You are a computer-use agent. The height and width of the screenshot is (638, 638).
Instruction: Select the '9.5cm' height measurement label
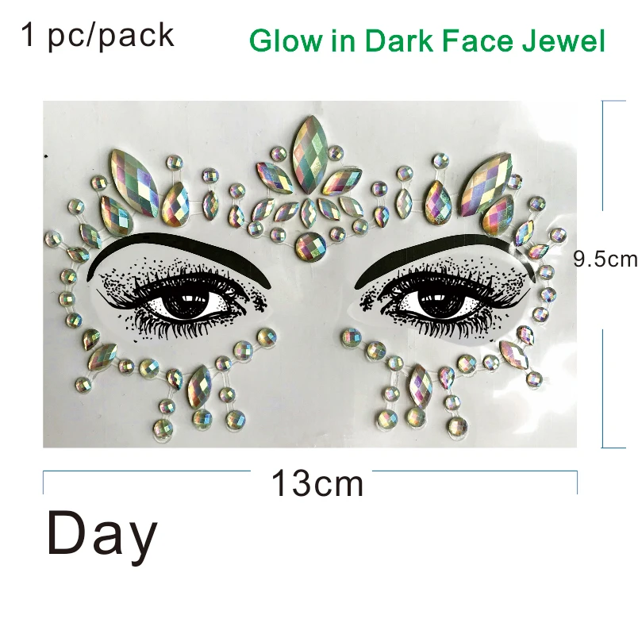(x=605, y=259)
